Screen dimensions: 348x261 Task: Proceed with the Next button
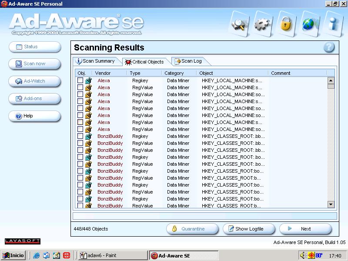[x=306, y=229]
